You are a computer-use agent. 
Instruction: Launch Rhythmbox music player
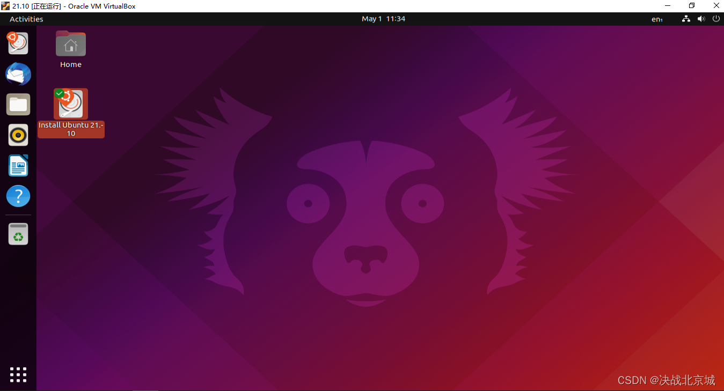tap(18, 135)
